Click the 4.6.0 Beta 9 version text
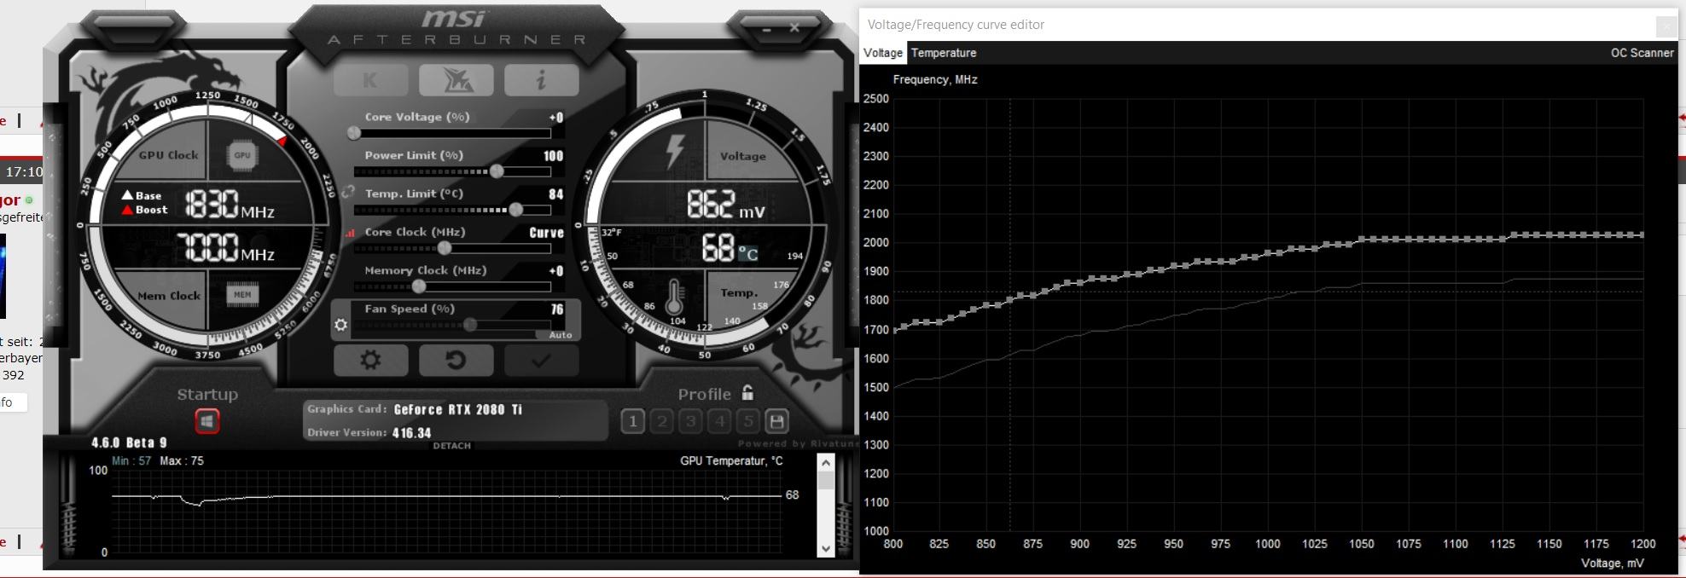This screenshot has width=1686, height=578. 129,442
